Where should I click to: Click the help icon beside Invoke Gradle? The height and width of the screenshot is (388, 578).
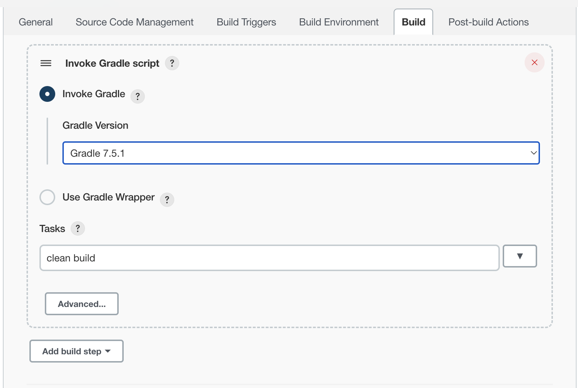(138, 96)
